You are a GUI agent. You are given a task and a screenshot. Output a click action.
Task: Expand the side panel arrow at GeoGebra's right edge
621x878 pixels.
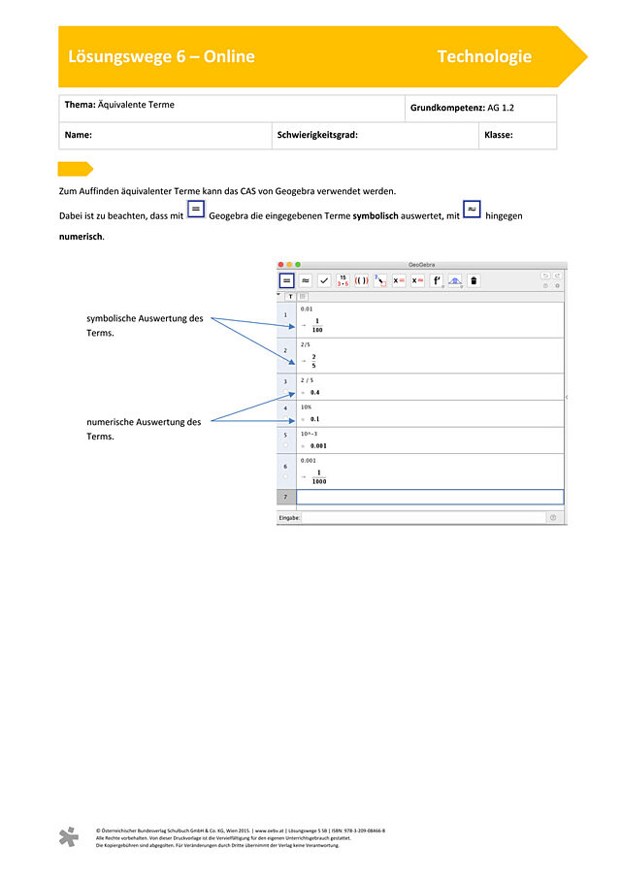point(566,397)
